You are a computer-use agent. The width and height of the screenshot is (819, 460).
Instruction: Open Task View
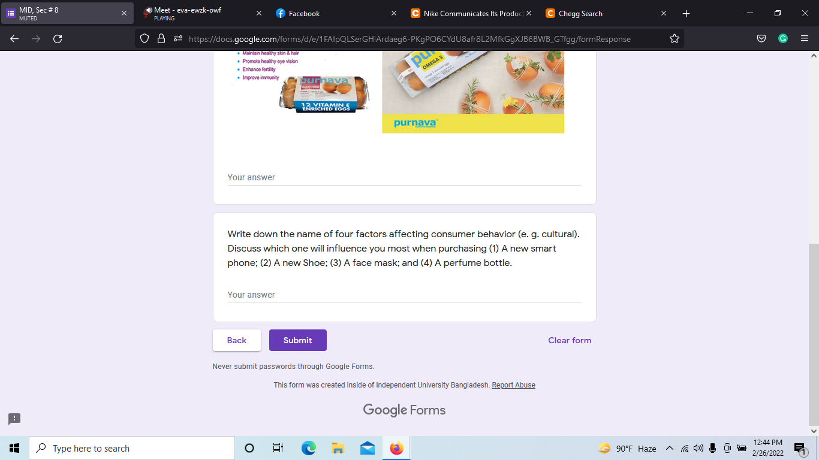(278, 448)
